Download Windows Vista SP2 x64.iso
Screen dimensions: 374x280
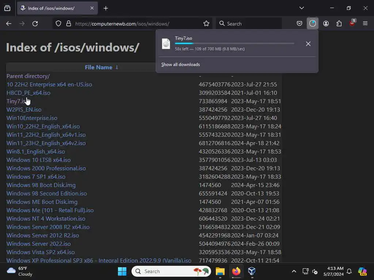(x=41, y=252)
